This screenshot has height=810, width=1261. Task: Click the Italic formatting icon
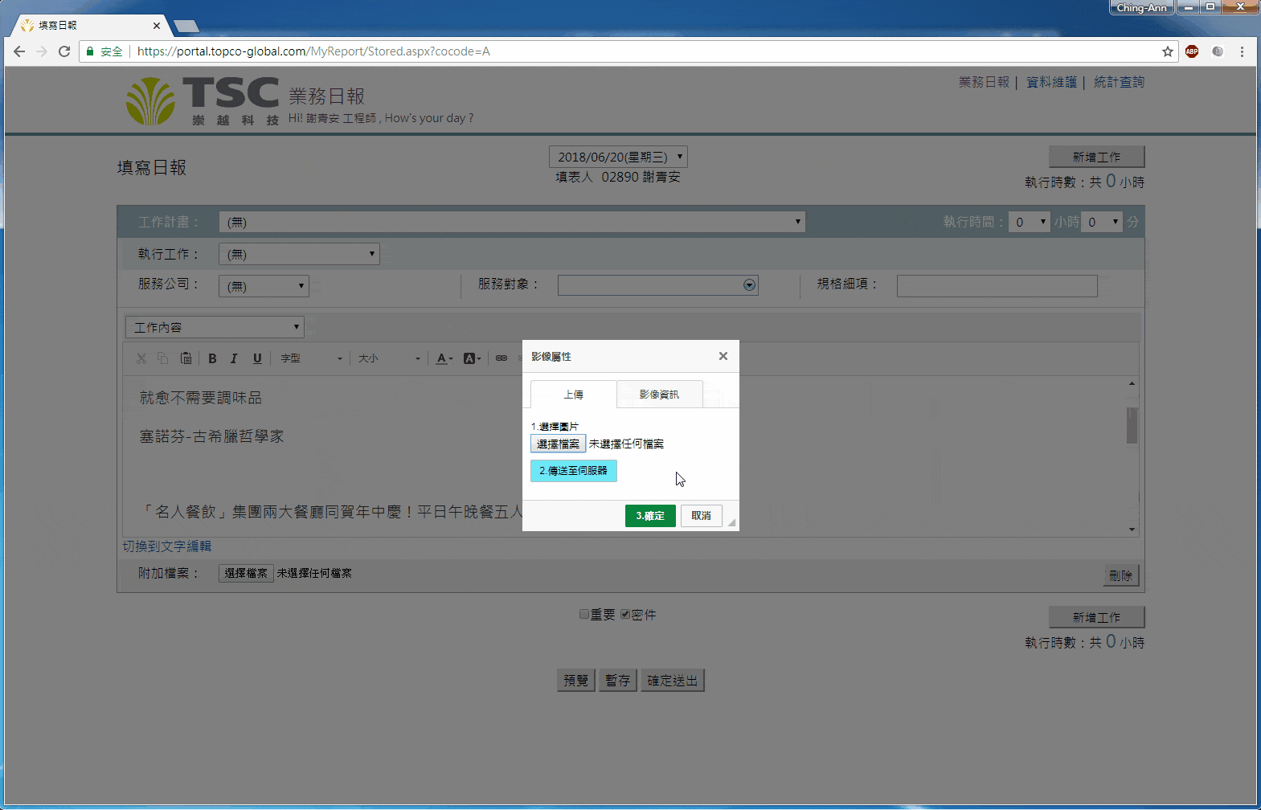pyautogui.click(x=234, y=358)
